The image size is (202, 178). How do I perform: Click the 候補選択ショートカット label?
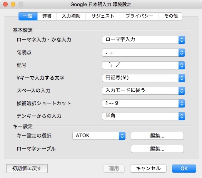(x=44, y=103)
